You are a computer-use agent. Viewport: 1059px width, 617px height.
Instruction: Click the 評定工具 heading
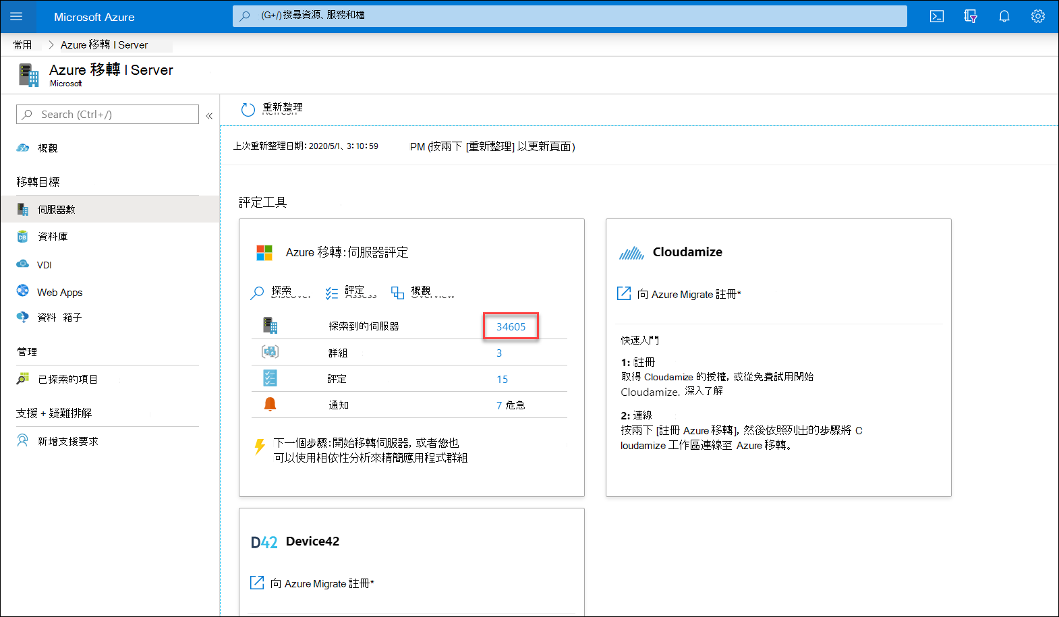coord(262,202)
